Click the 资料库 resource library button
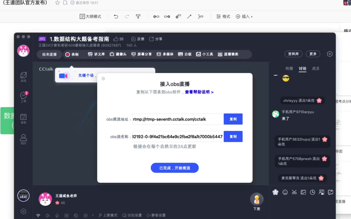 click(293, 54)
